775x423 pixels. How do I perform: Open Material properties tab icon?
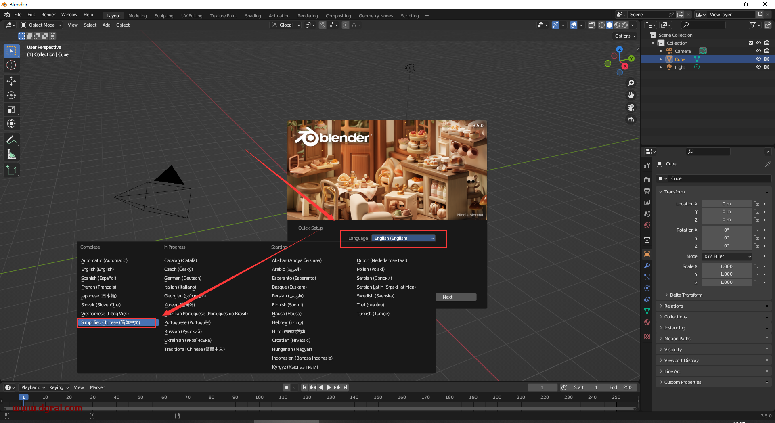pyautogui.click(x=647, y=322)
